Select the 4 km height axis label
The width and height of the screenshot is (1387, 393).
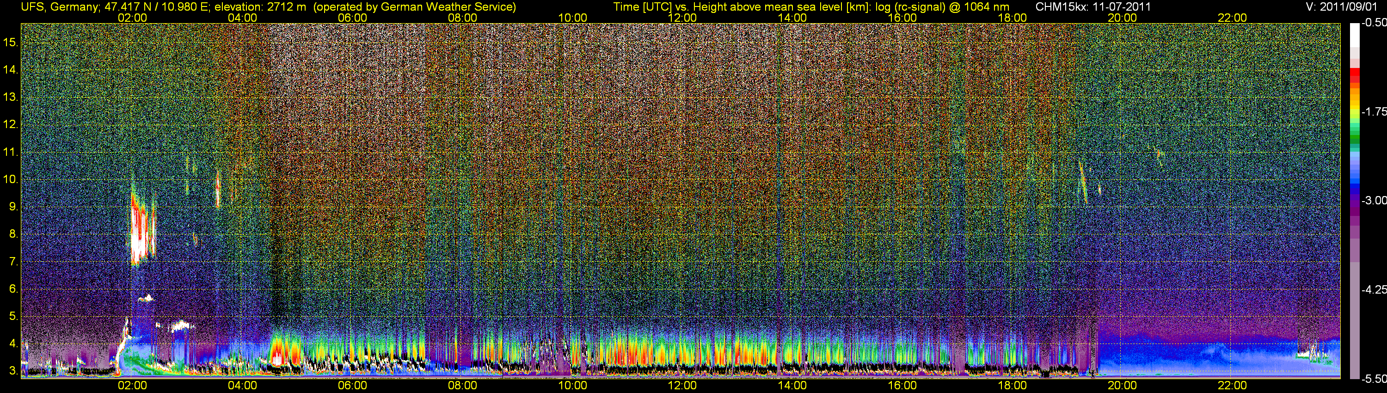[13, 344]
